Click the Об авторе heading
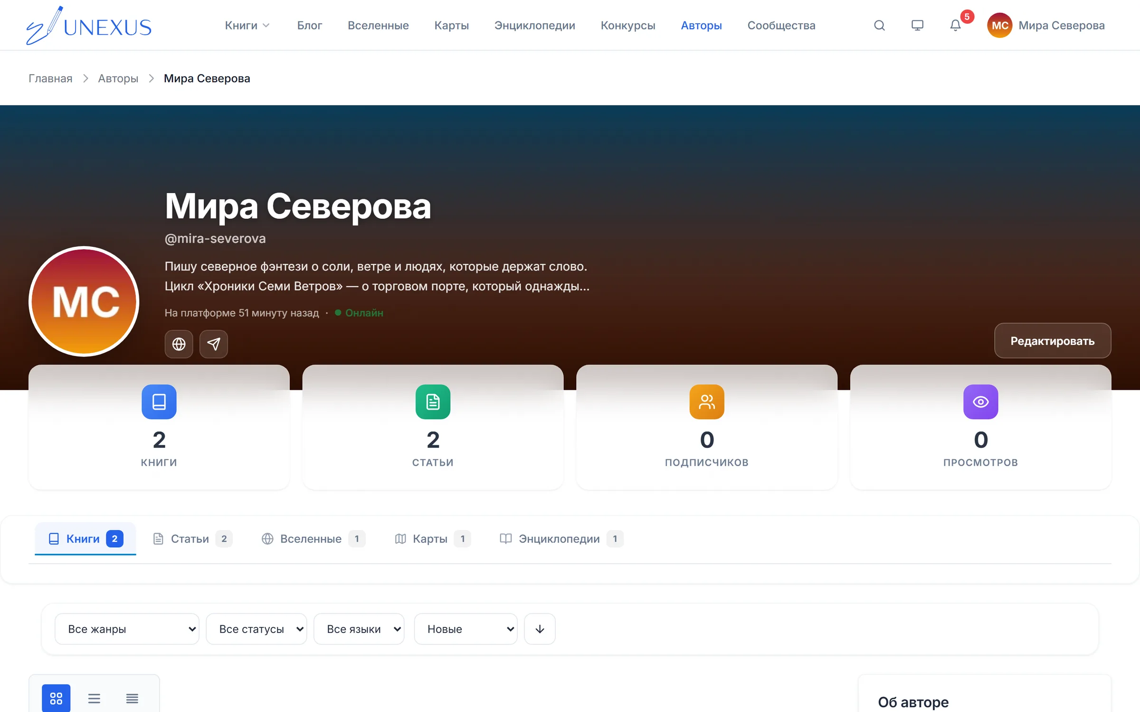The width and height of the screenshot is (1140, 712). pos(913,702)
